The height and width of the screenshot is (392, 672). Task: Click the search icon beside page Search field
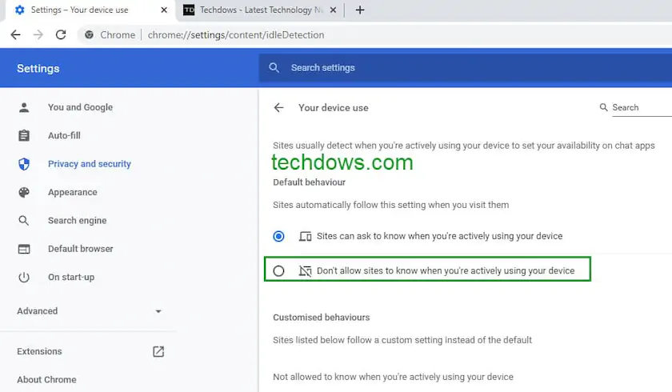pyautogui.click(x=603, y=107)
